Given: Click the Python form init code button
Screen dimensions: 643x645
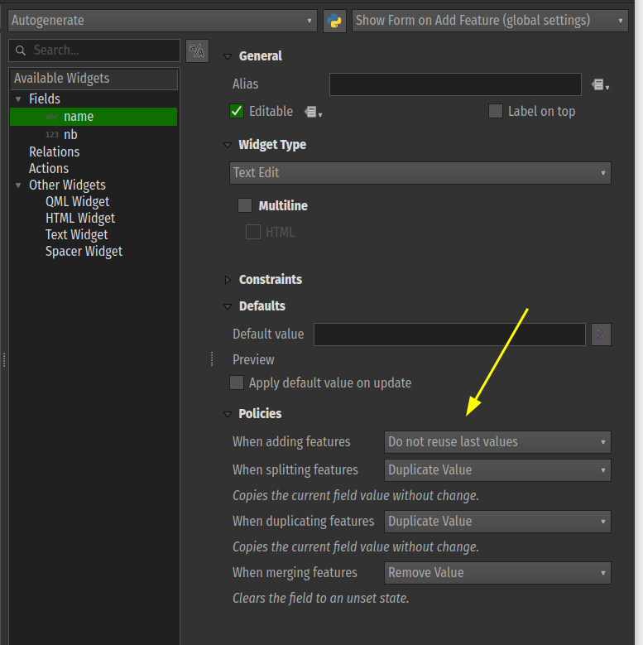Looking at the screenshot, I should tap(334, 21).
